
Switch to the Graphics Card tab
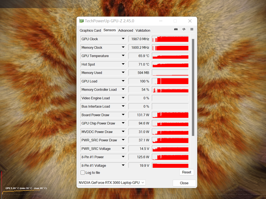point(90,31)
